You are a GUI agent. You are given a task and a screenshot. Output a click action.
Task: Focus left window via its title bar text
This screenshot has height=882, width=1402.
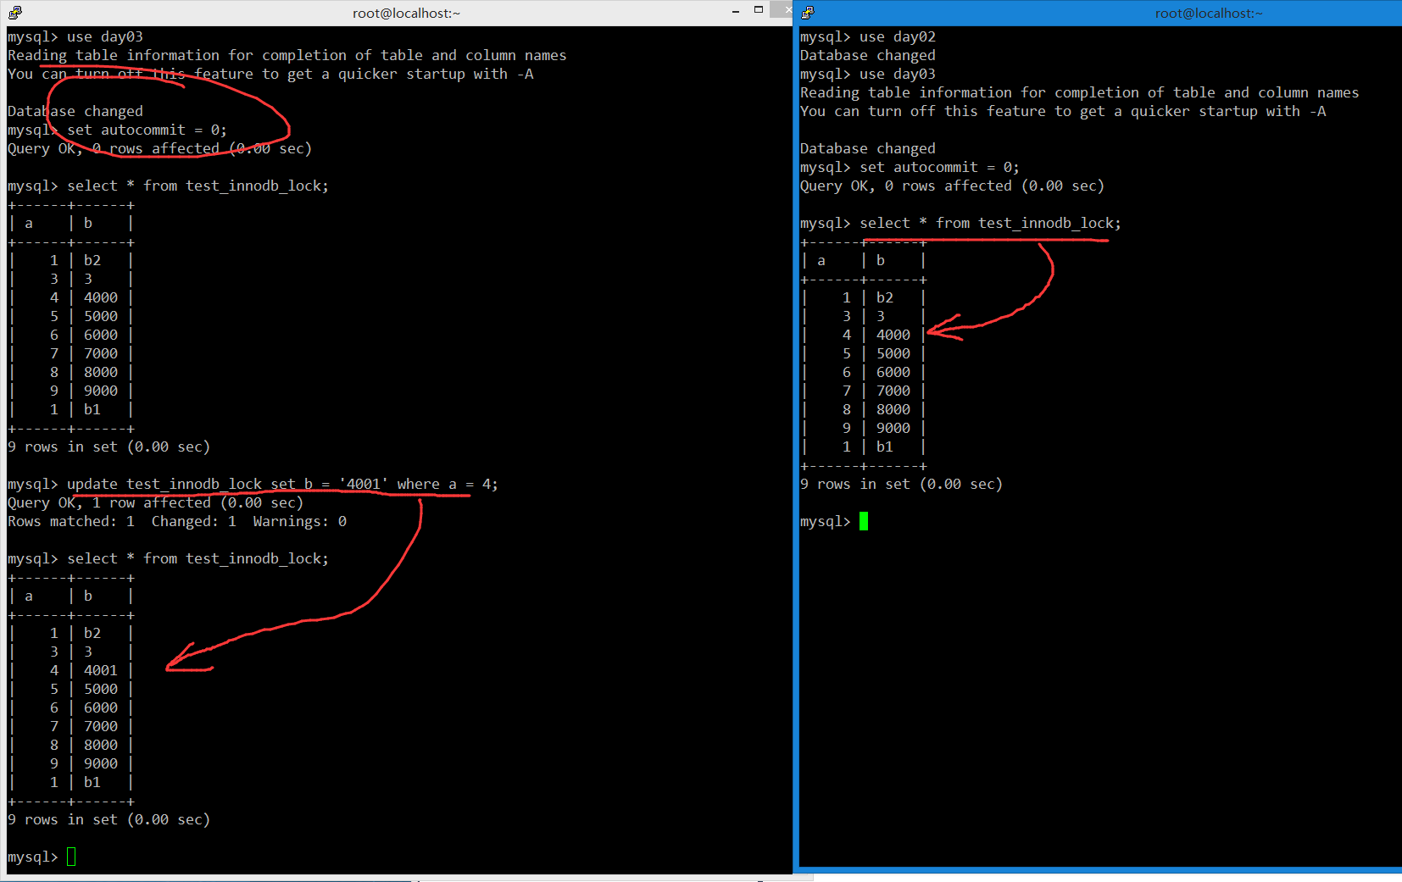pos(406,14)
